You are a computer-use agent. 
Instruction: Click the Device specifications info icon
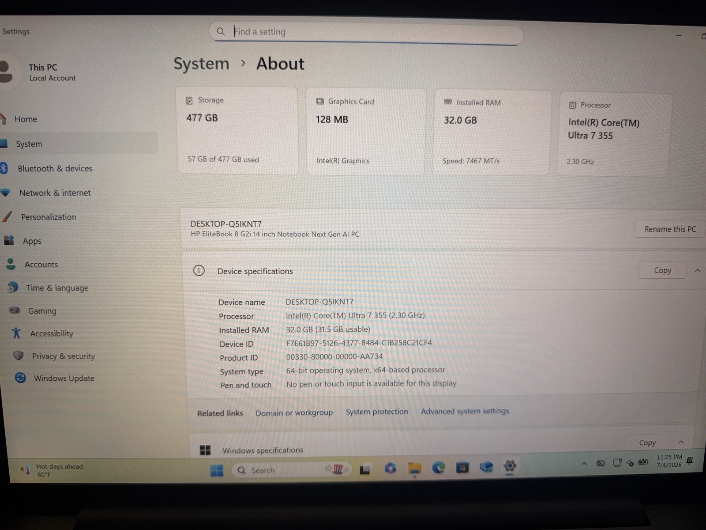coord(199,270)
